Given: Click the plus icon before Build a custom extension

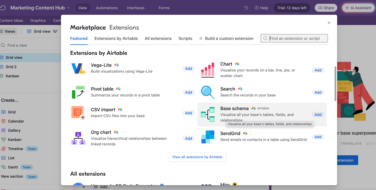Looking at the screenshot, I should (x=201, y=38).
